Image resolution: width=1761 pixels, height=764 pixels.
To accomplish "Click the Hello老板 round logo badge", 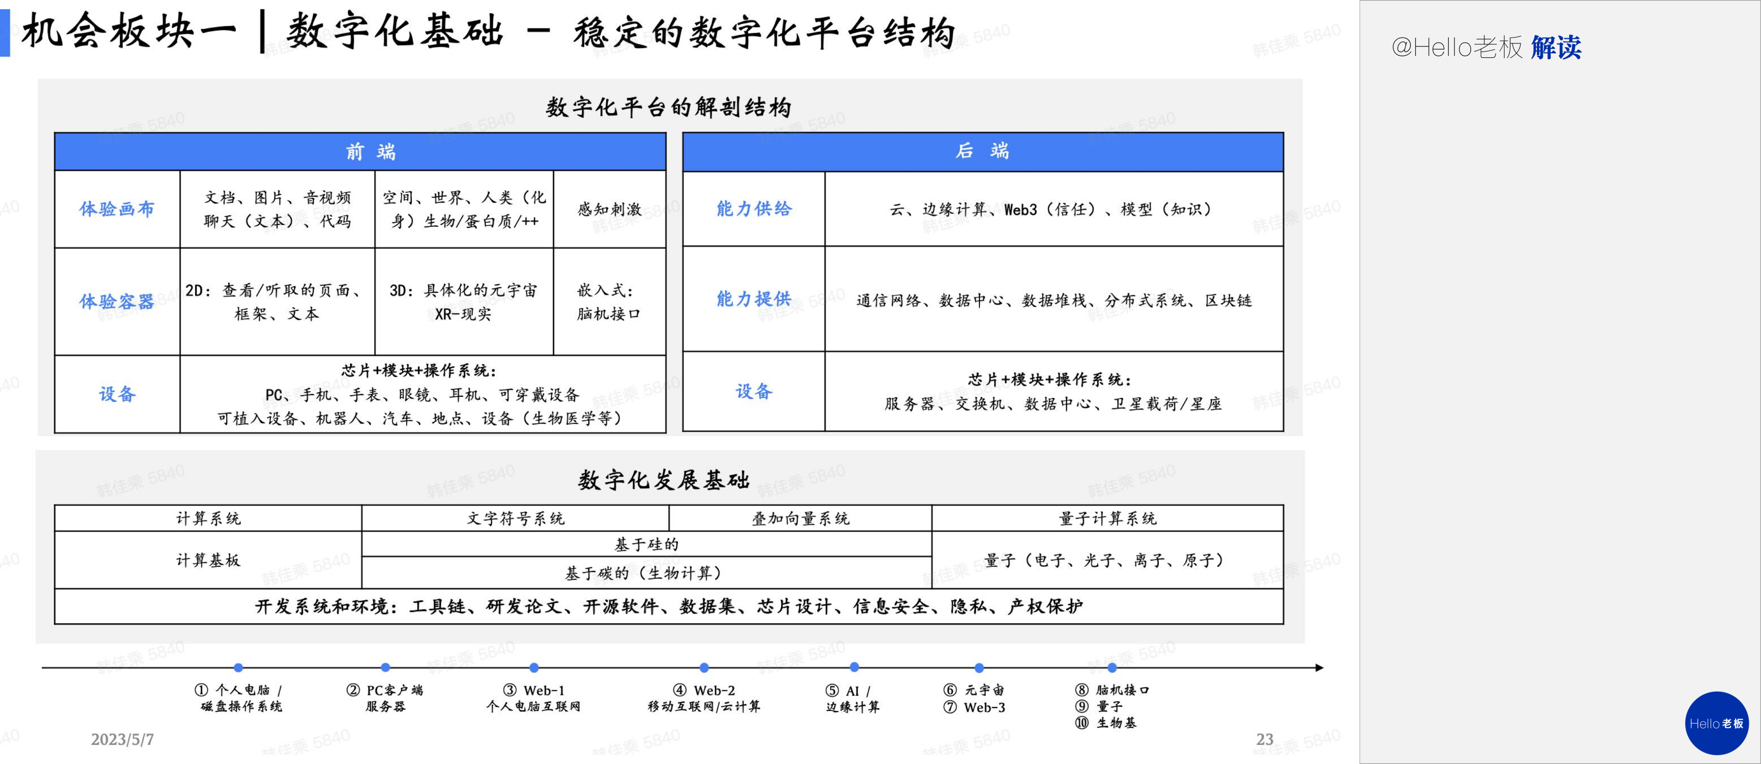I will 1717,723.
